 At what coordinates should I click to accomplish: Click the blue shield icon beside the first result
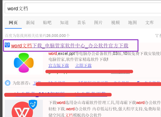(7, 45)
